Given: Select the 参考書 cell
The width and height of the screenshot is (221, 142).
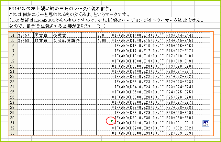Looking at the screenshot, I should point(67,35).
